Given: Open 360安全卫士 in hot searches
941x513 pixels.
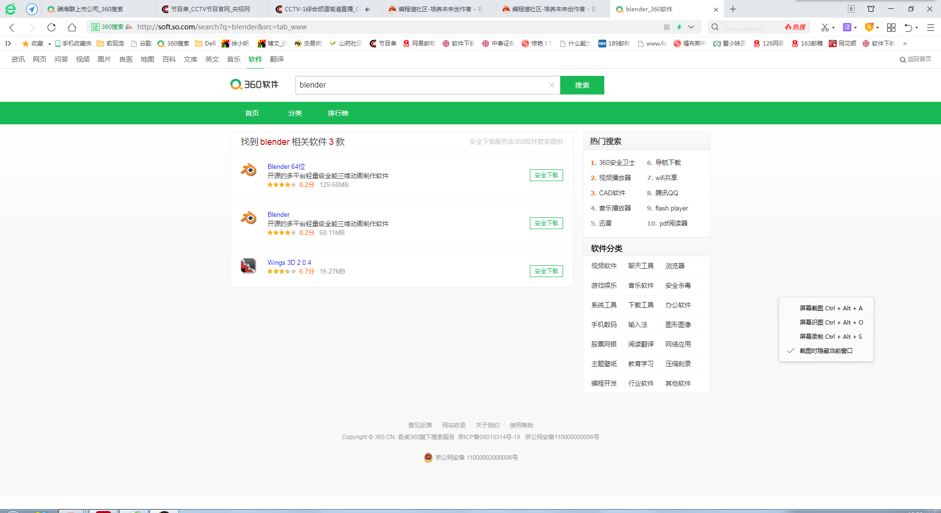Looking at the screenshot, I should click(x=617, y=163).
